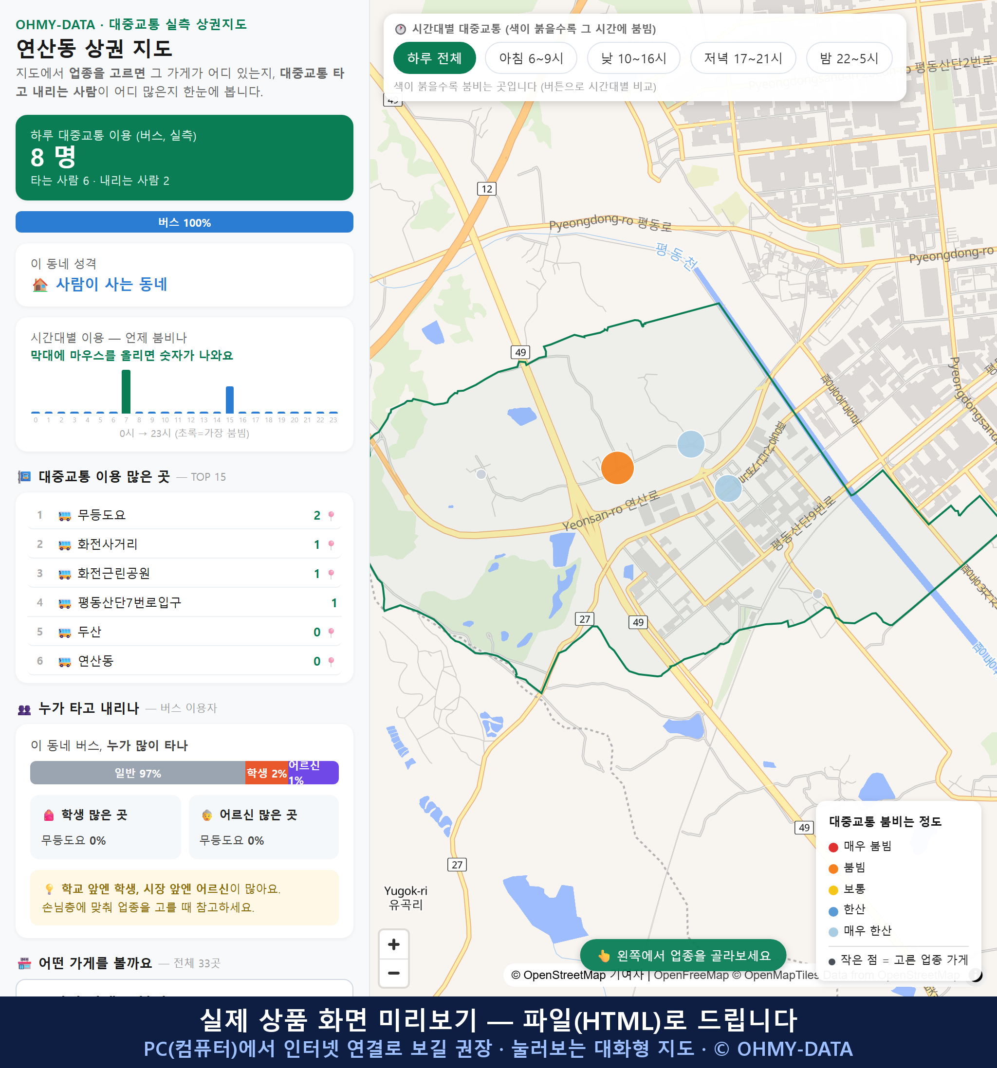
Task: Open the 두산 stop row
Action: point(185,631)
